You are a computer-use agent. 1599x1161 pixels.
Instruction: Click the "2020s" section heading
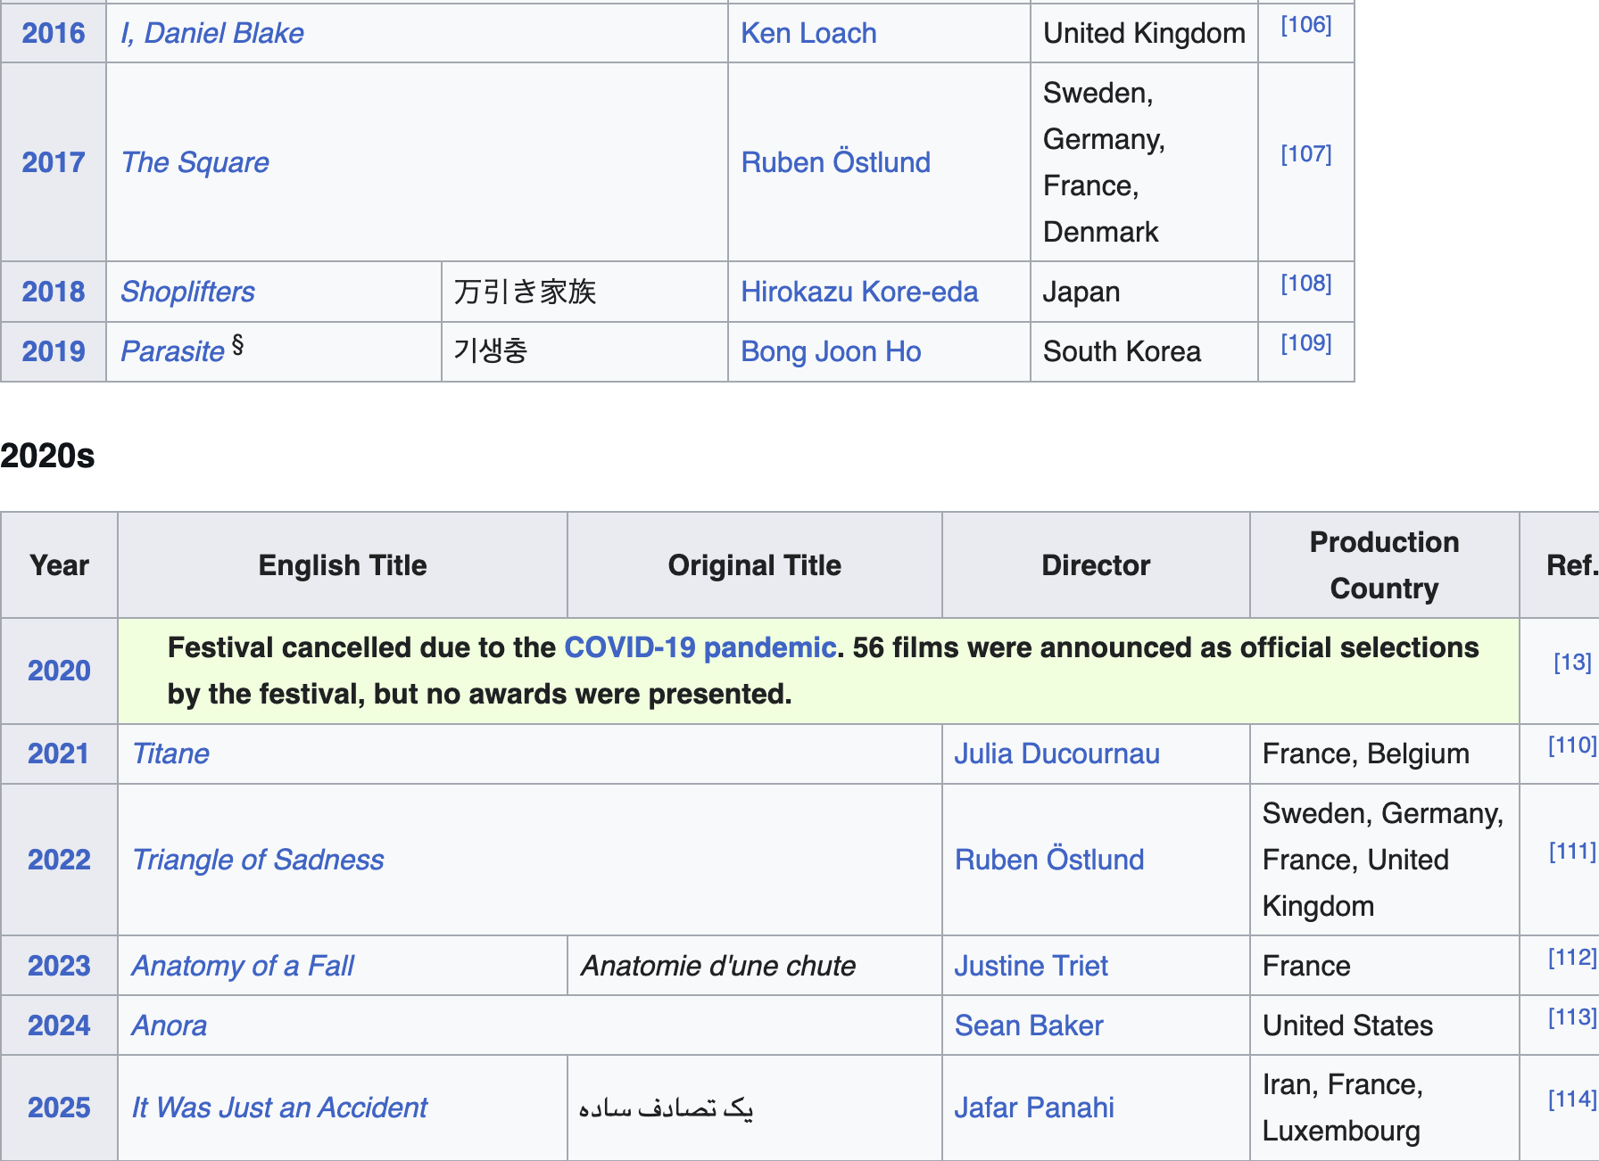47,456
